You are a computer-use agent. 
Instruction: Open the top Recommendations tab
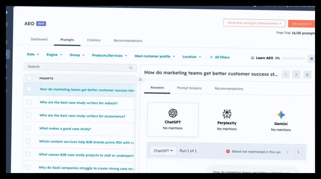(128, 41)
